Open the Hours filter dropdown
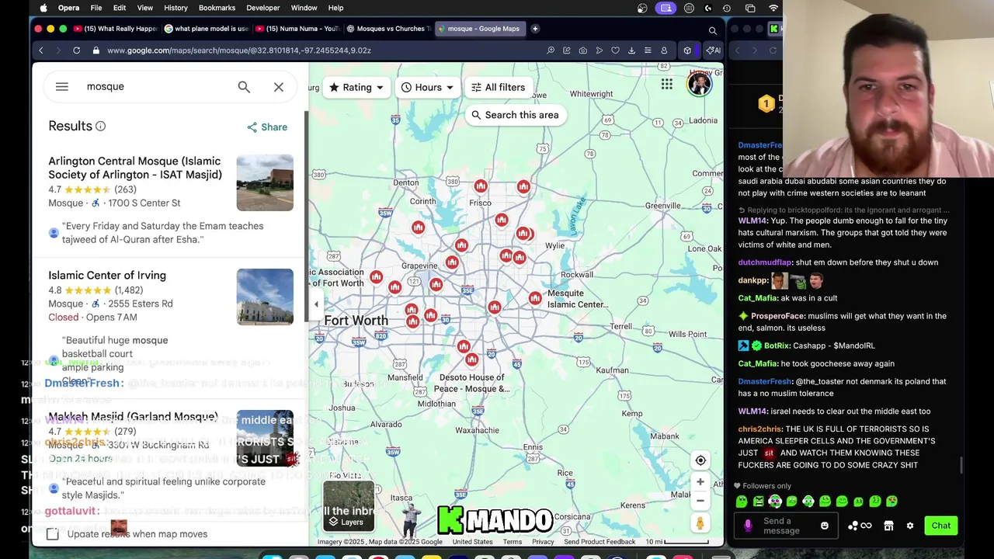994x559 pixels. (427, 87)
